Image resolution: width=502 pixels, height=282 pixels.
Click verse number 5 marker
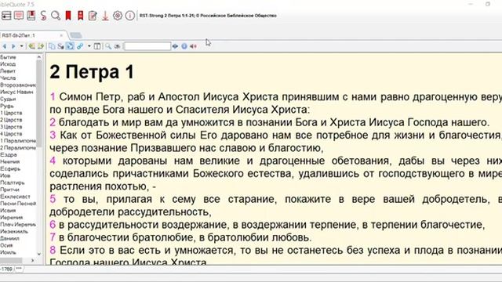(53, 199)
